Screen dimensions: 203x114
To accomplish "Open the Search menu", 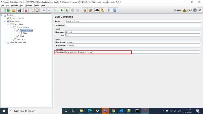I will pyautogui.click(x=14, y=5).
